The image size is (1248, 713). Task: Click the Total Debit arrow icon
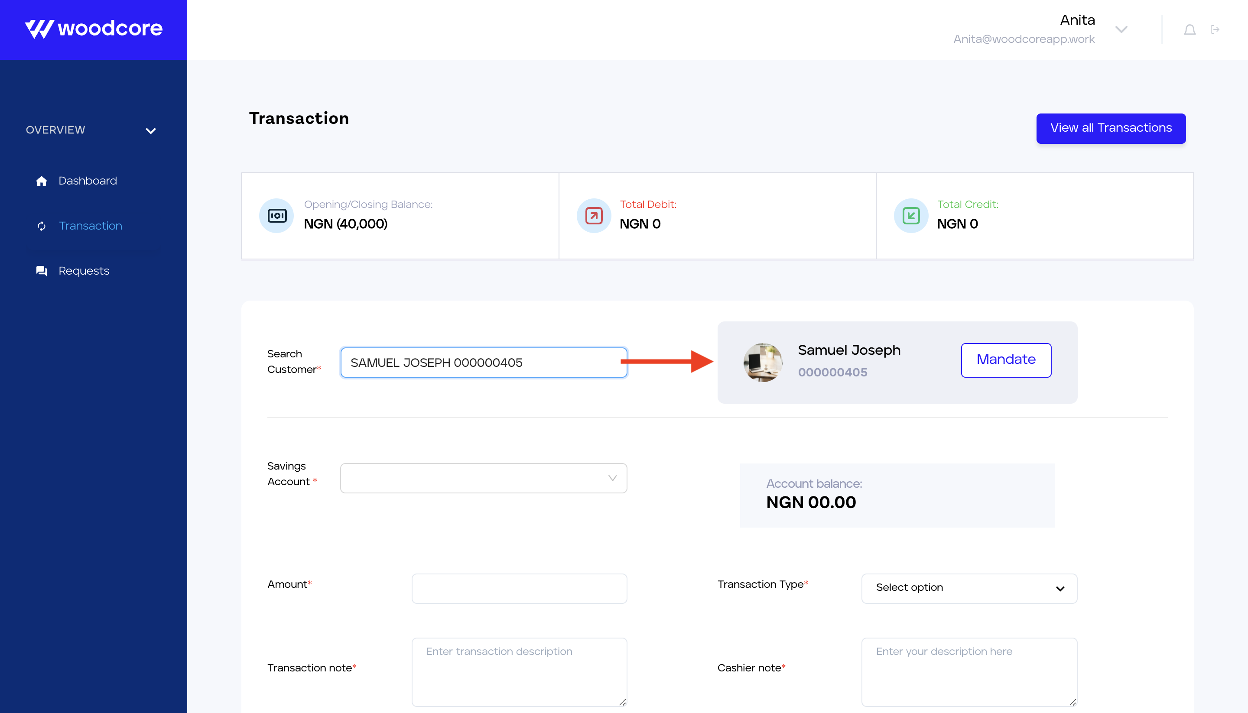coord(594,215)
